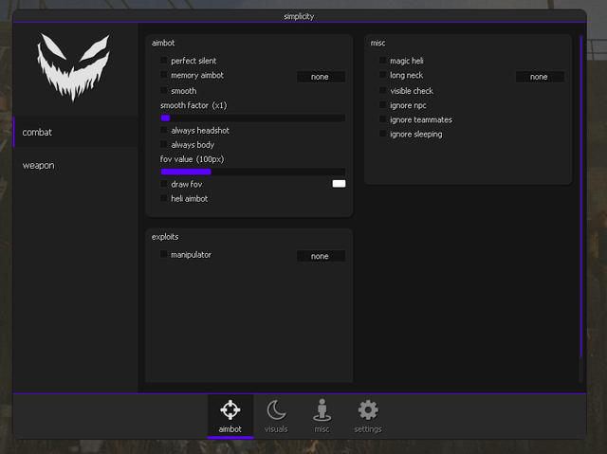Open the manipulator 'none' key selector

click(321, 256)
